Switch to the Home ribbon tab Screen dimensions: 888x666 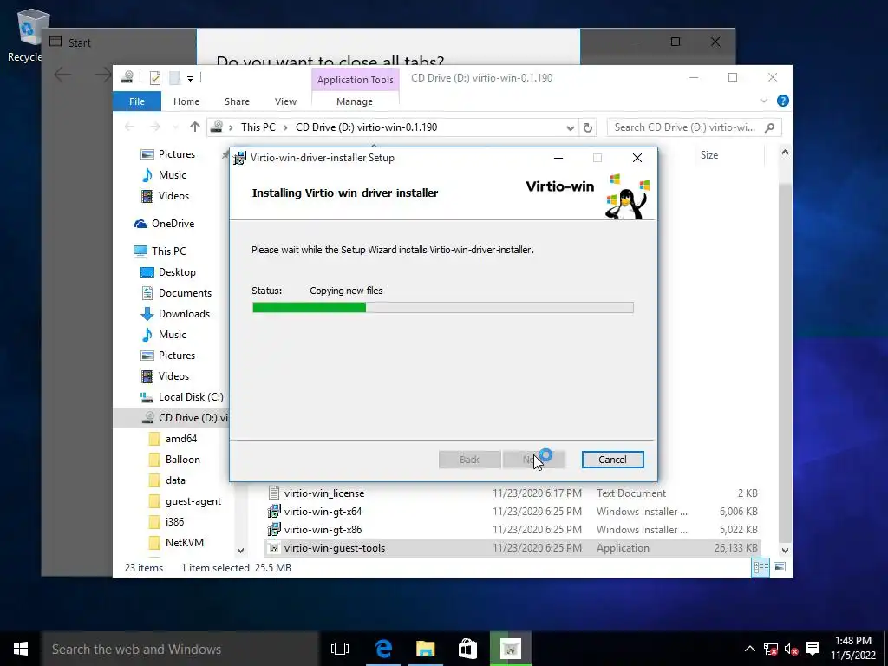[x=186, y=101]
